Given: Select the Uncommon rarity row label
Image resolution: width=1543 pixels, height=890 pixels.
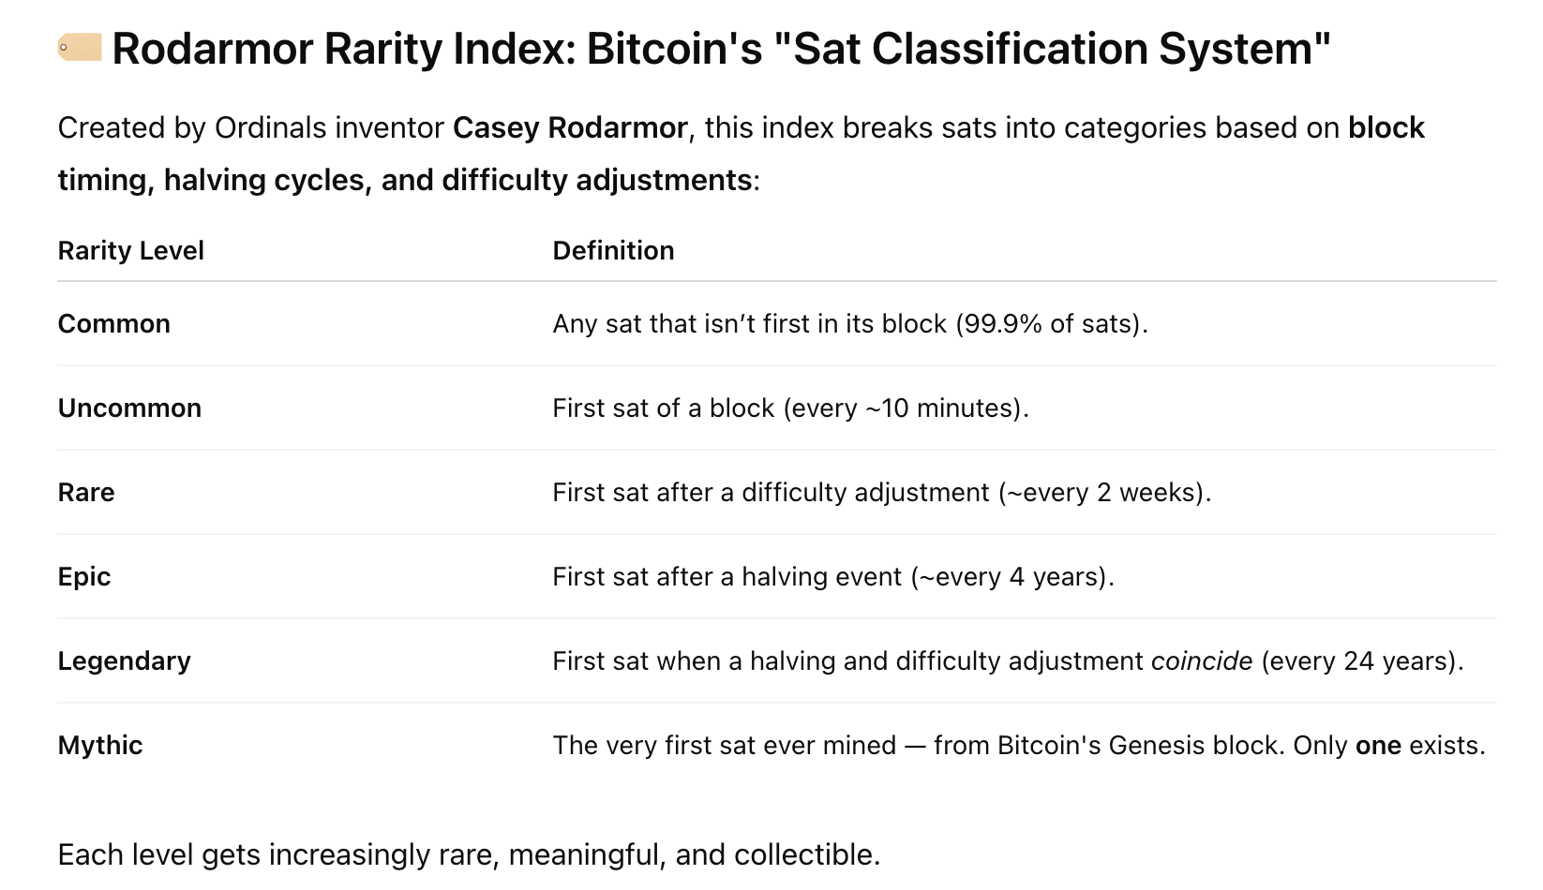Looking at the screenshot, I should coord(129,408).
